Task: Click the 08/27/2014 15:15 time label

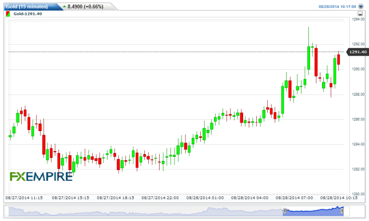Action: tap(70, 198)
